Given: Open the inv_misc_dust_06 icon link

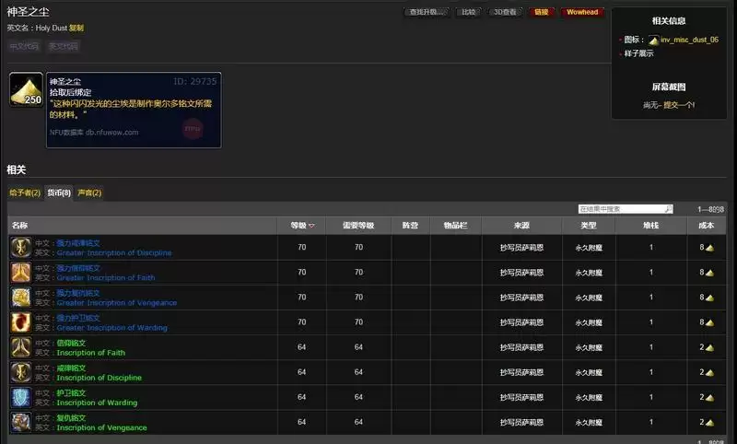Looking at the screenshot, I should [689, 40].
